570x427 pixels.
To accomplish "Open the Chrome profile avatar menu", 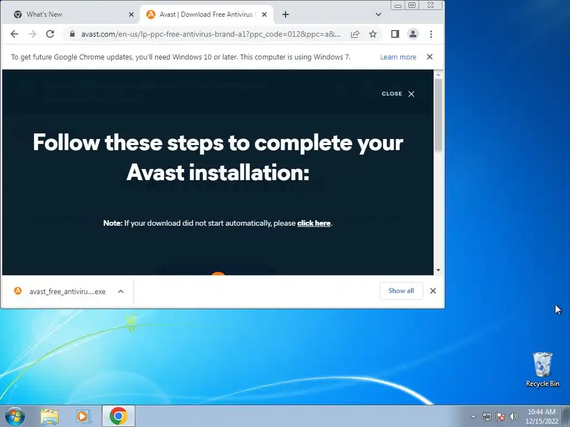I will click(413, 34).
